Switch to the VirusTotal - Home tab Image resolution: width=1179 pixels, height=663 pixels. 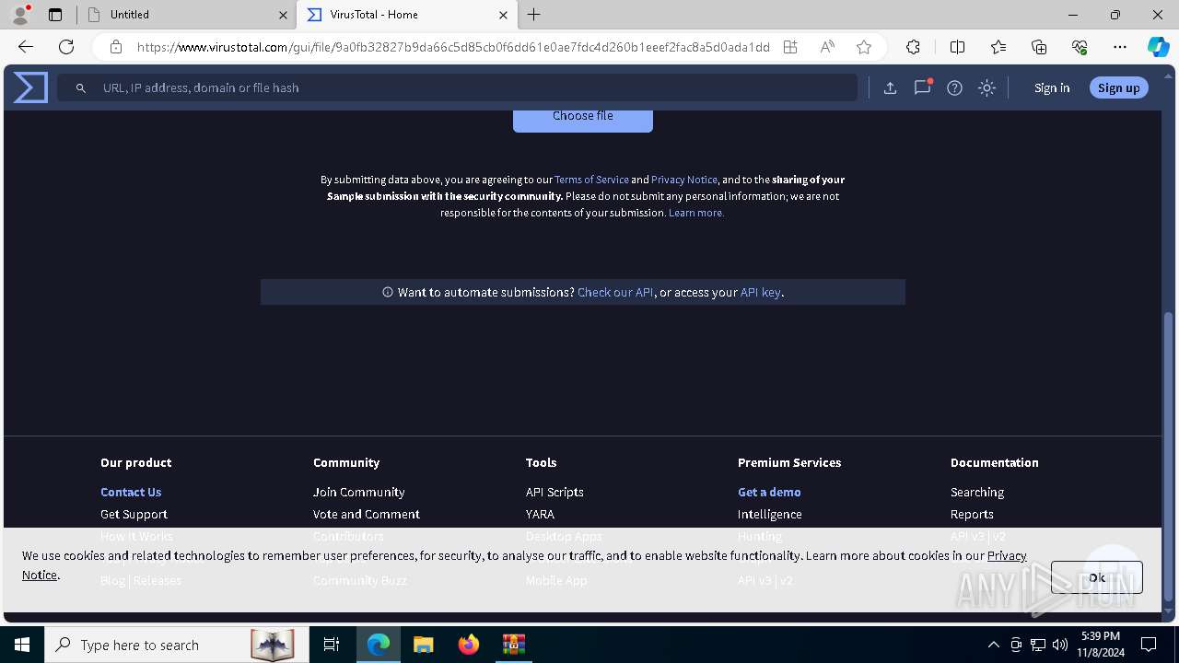coord(407,15)
